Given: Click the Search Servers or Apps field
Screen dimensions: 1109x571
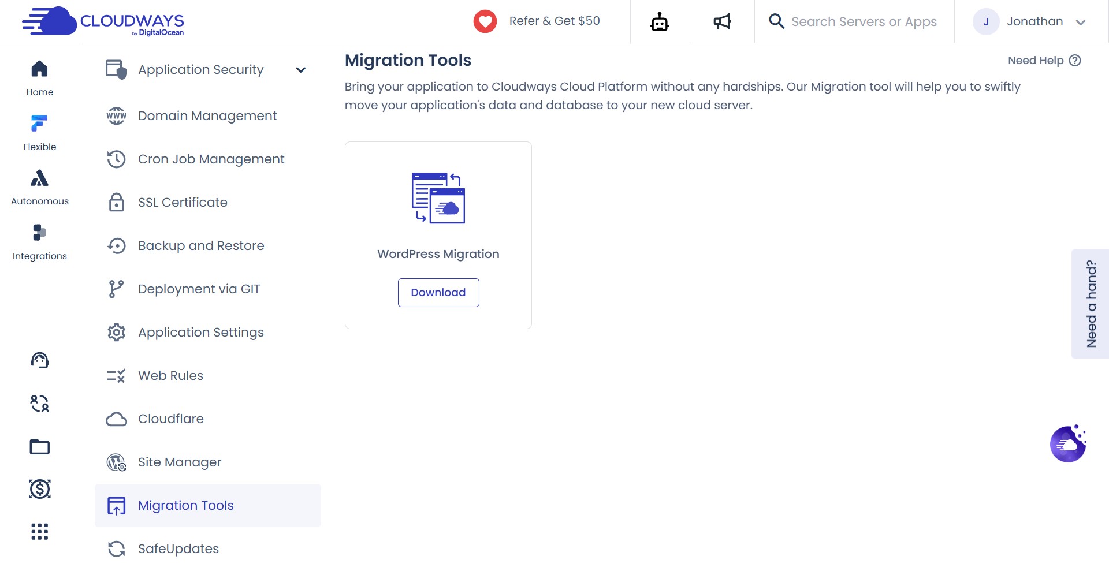Looking at the screenshot, I should pos(865,21).
